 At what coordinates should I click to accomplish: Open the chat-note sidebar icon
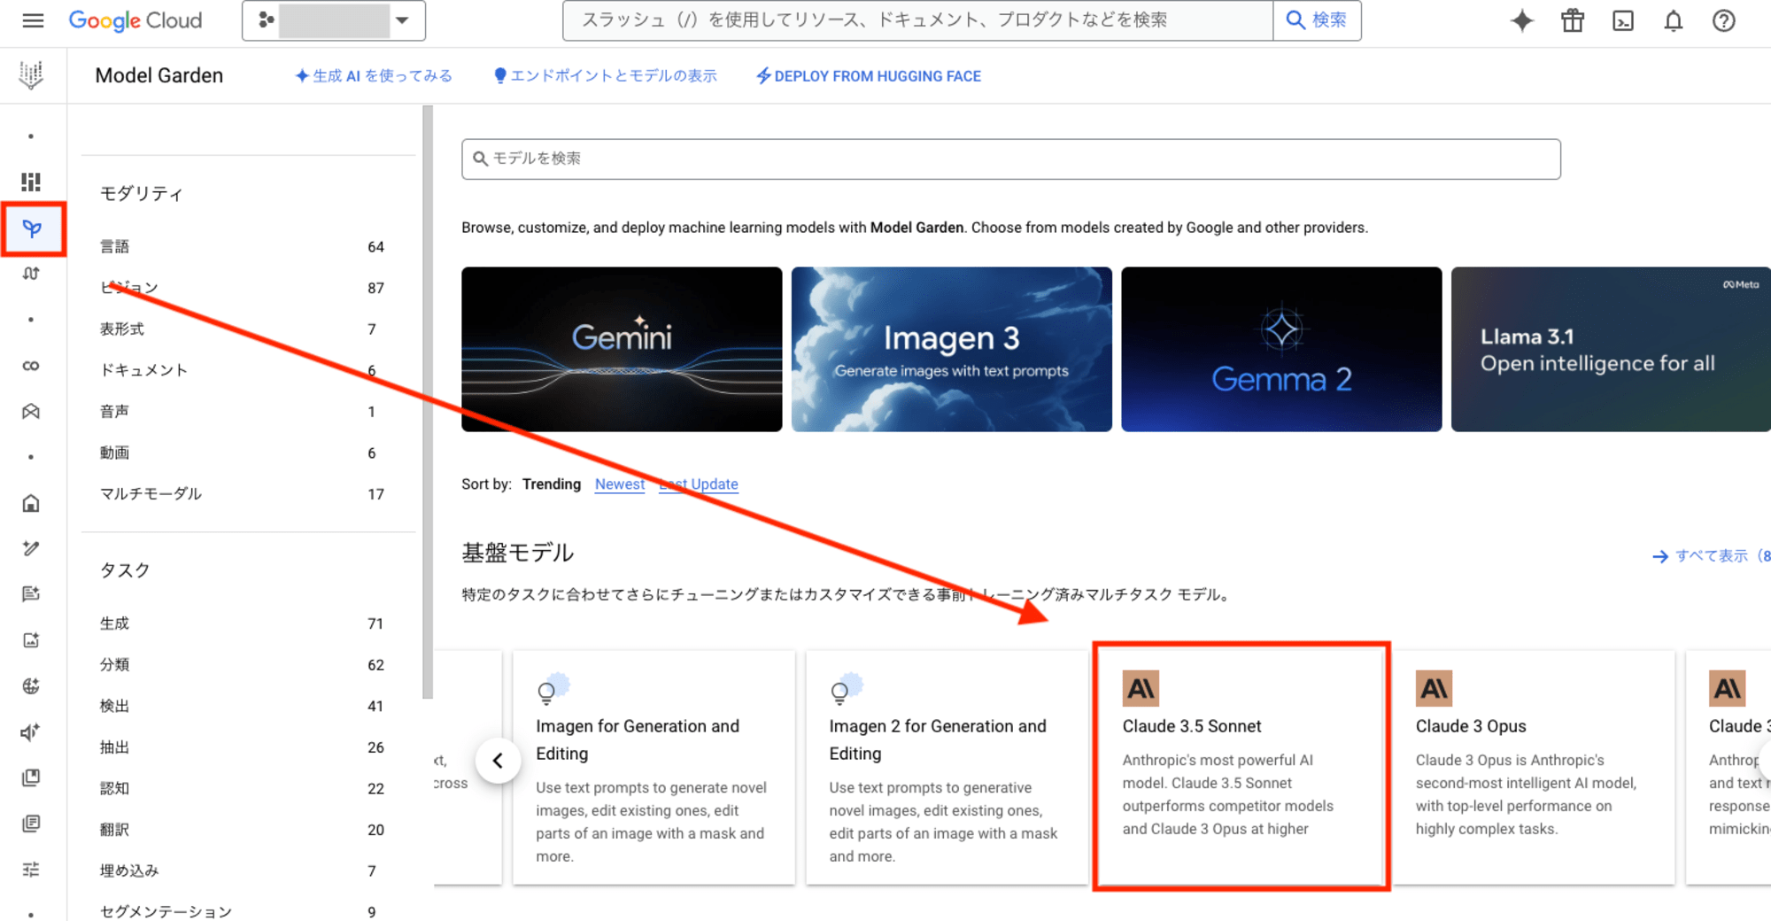(x=31, y=594)
